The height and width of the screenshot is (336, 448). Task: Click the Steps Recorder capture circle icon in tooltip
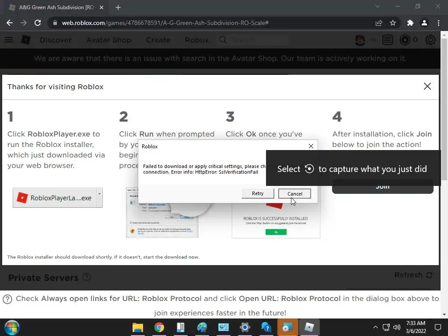tap(309, 169)
